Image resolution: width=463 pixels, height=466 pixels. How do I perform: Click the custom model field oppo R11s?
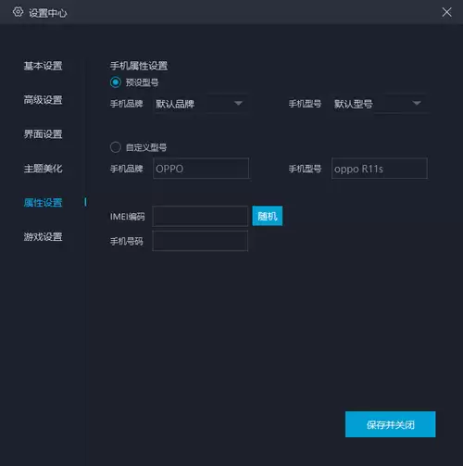tap(380, 169)
